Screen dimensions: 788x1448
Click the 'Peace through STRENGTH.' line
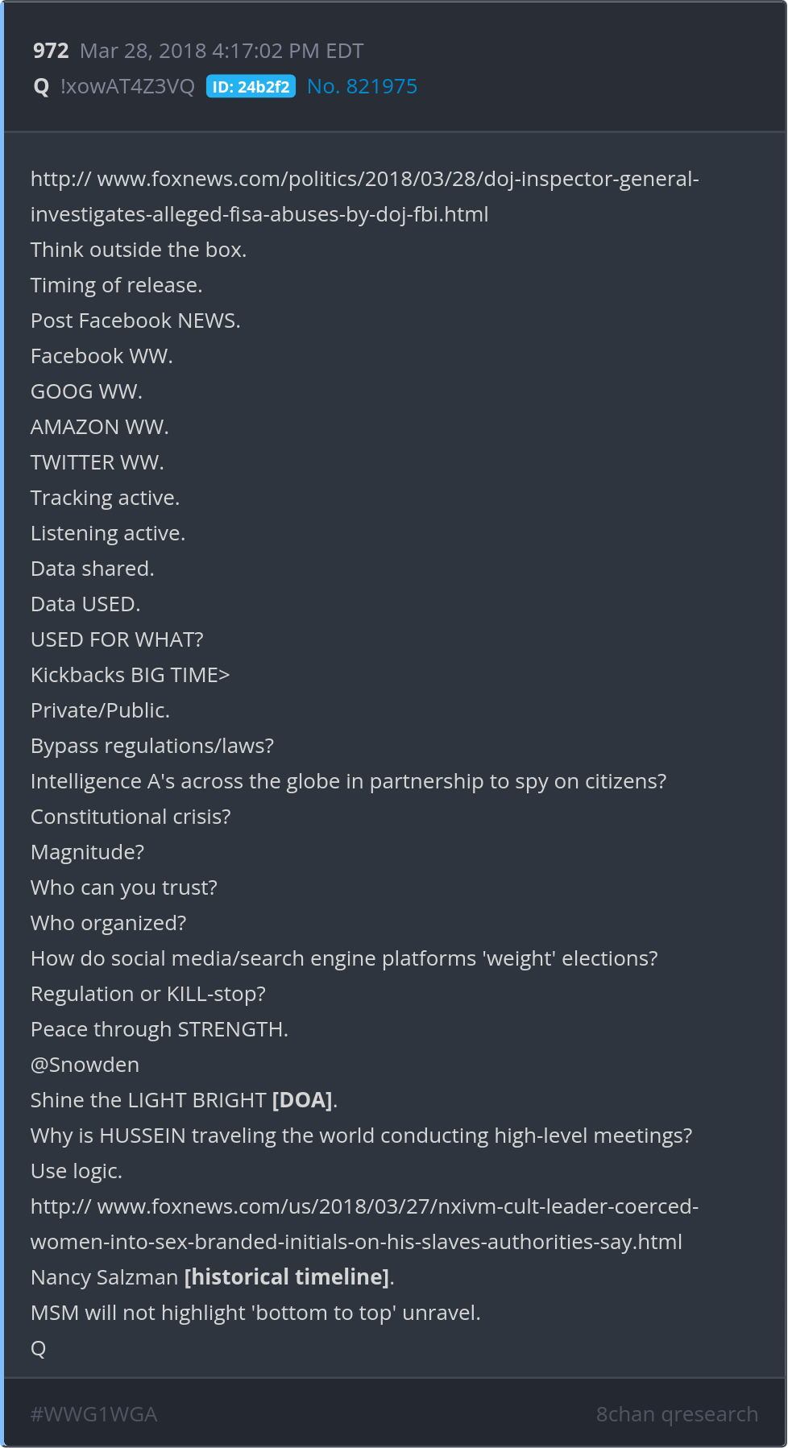[160, 1029]
